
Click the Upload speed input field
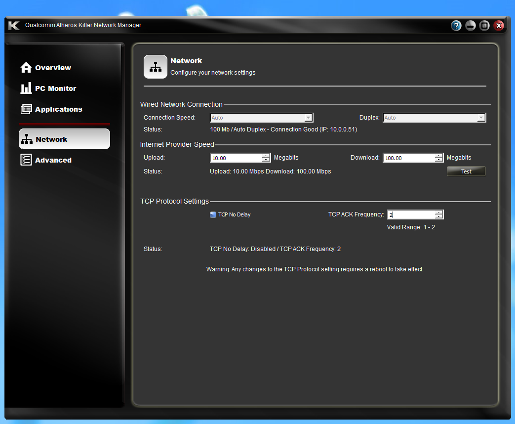[236, 158]
